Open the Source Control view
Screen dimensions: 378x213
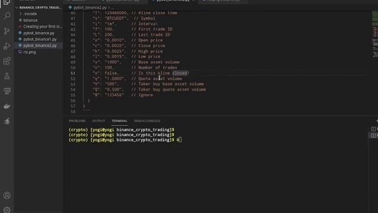(6, 31)
